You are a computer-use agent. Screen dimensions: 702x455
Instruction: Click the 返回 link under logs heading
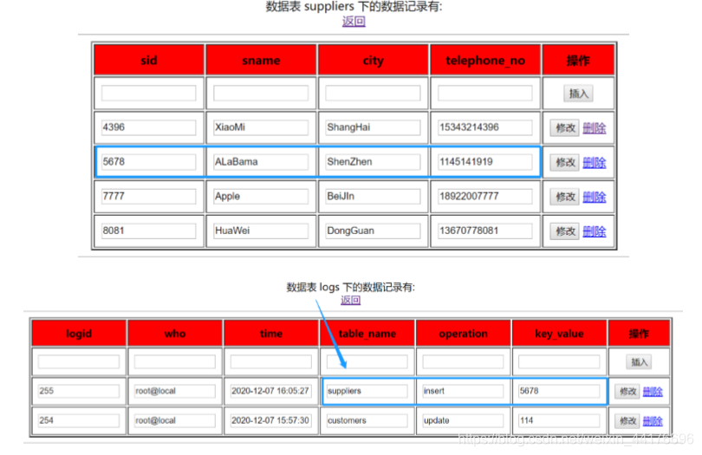pyautogui.click(x=350, y=300)
